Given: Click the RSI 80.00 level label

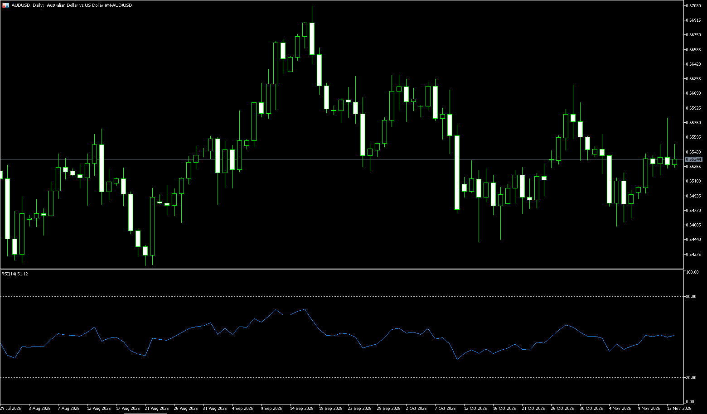Looking at the screenshot, I should 691,297.
